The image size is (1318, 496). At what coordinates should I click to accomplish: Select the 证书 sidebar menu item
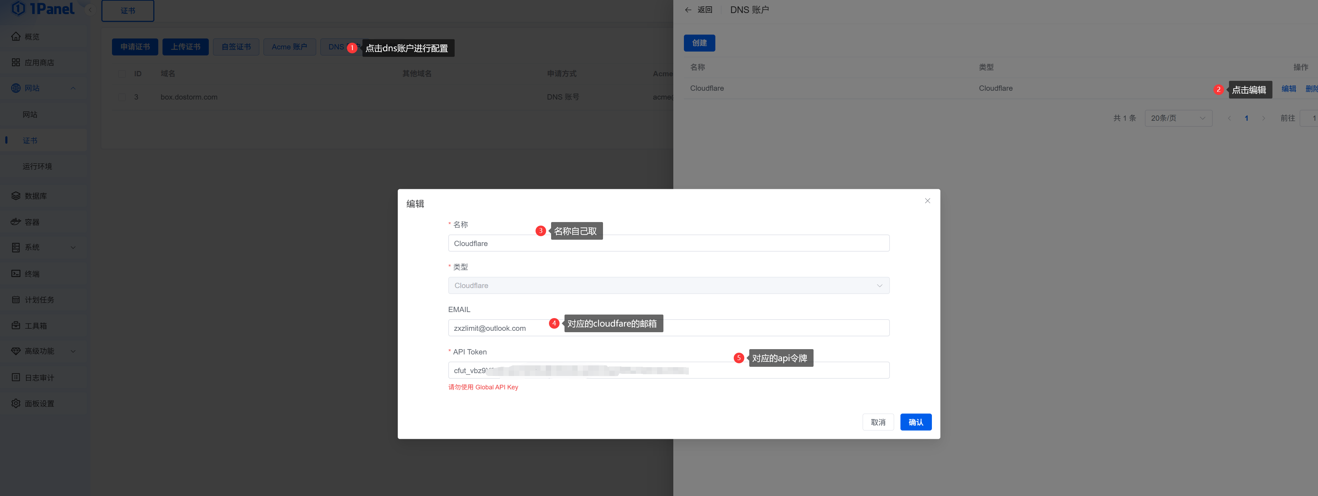point(30,141)
